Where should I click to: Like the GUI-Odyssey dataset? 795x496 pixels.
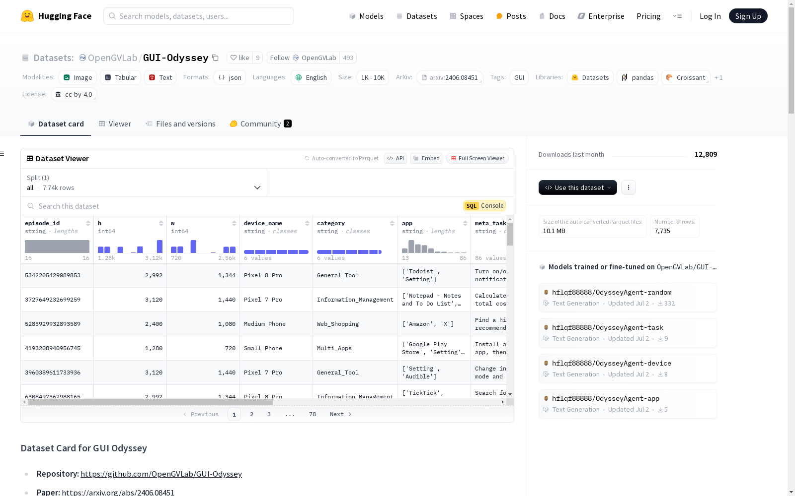[x=239, y=58]
